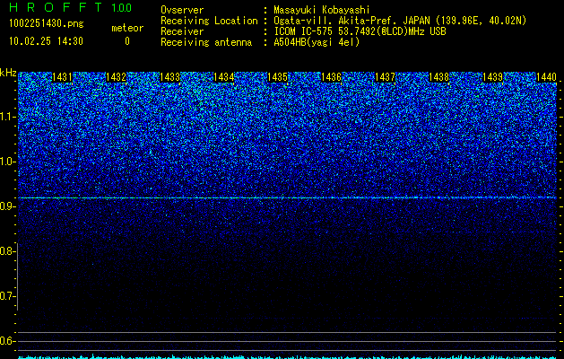Click the meteor count value 0

pos(127,41)
